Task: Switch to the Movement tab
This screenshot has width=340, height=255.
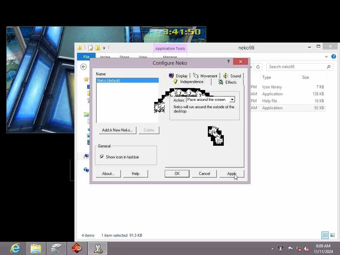Action: click(206, 76)
